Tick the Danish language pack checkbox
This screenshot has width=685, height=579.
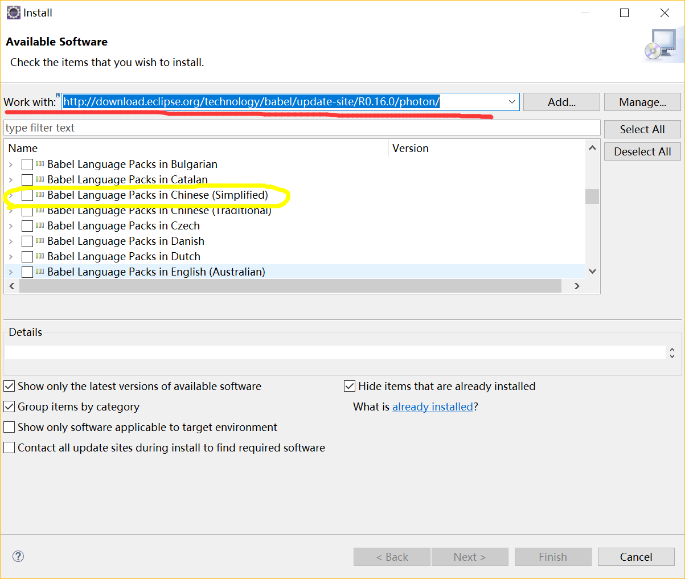pyautogui.click(x=27, y=241)
